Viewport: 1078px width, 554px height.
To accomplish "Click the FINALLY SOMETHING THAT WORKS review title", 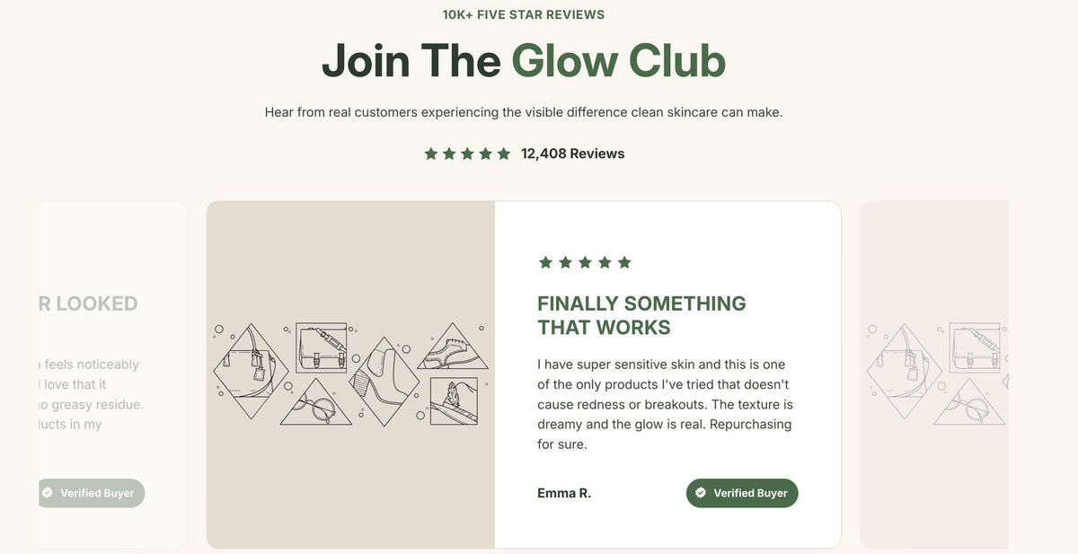I will (641, 315).
